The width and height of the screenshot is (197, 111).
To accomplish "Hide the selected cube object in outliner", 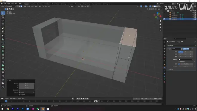I will click(193, 19).
